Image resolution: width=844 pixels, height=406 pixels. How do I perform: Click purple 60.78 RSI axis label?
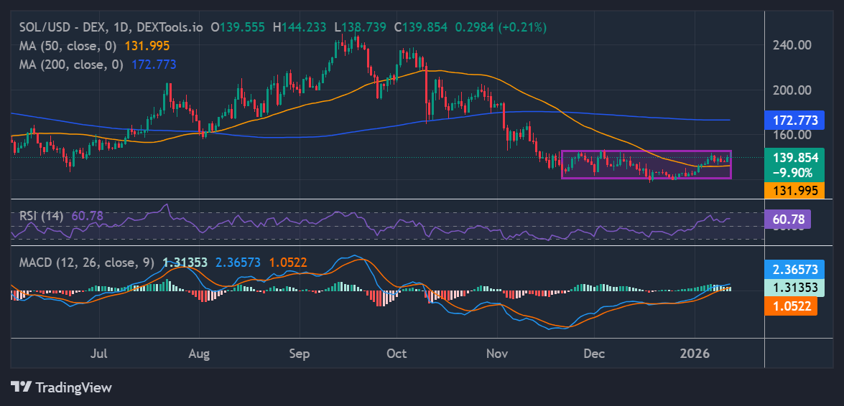(787, 219)
